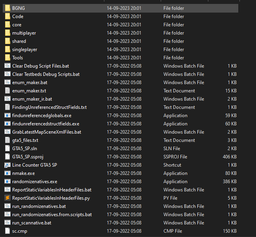Select file name randomizenatives.exe
This screenshot has height=237, width=256.
(35, 182)
